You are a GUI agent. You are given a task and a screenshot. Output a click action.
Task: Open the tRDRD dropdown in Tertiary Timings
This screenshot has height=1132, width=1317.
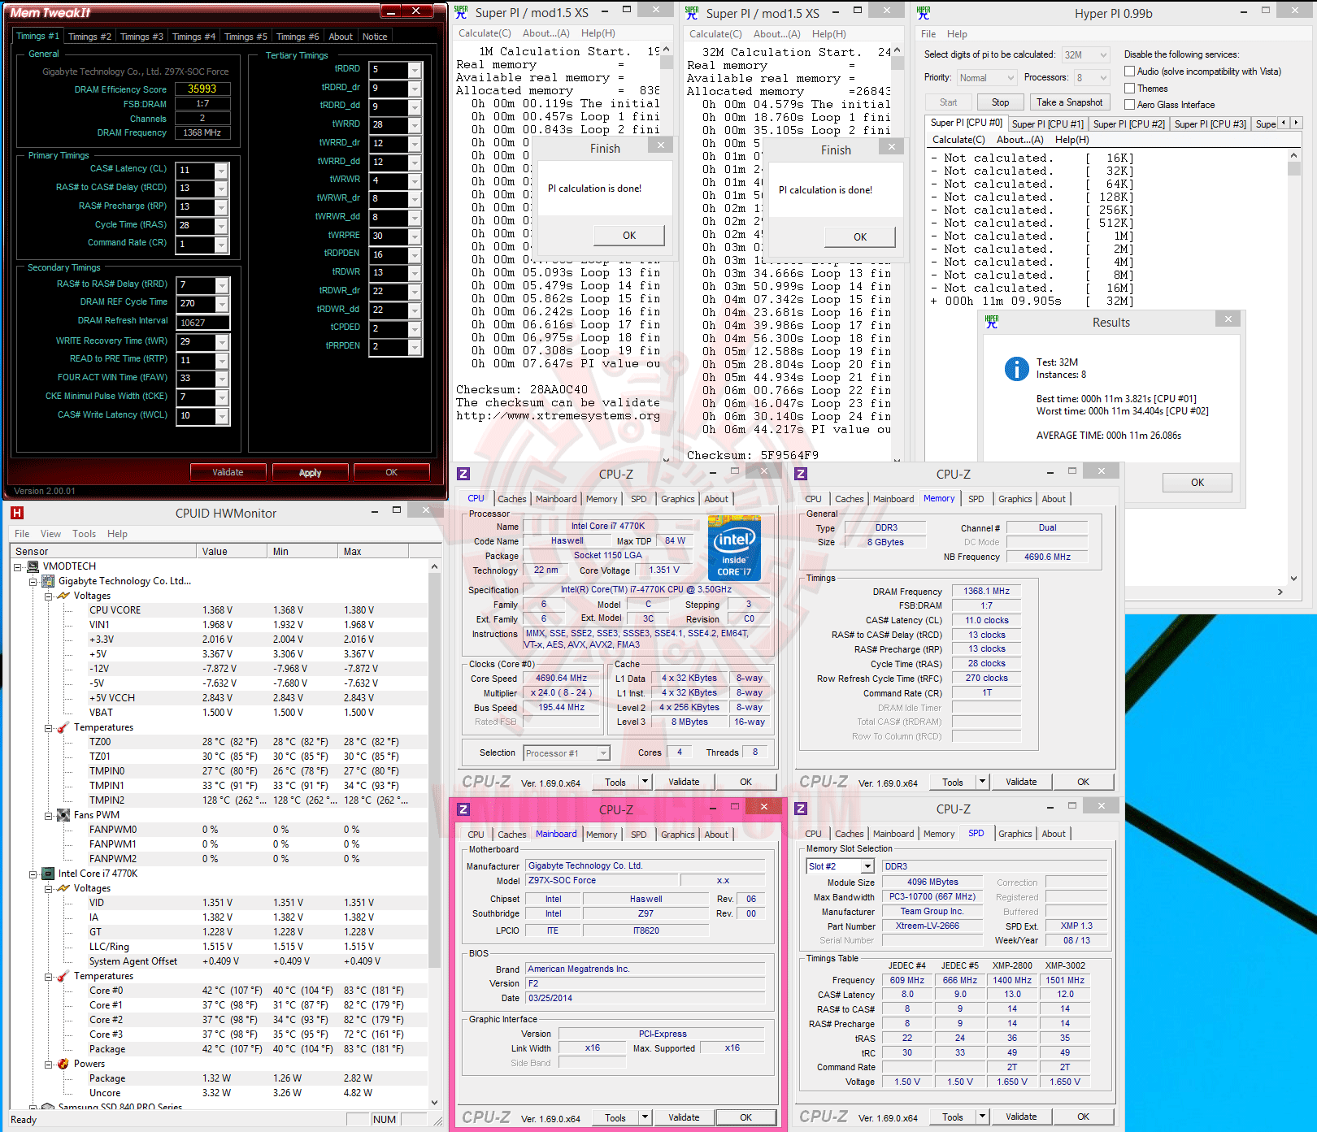(x=415, y=70)
